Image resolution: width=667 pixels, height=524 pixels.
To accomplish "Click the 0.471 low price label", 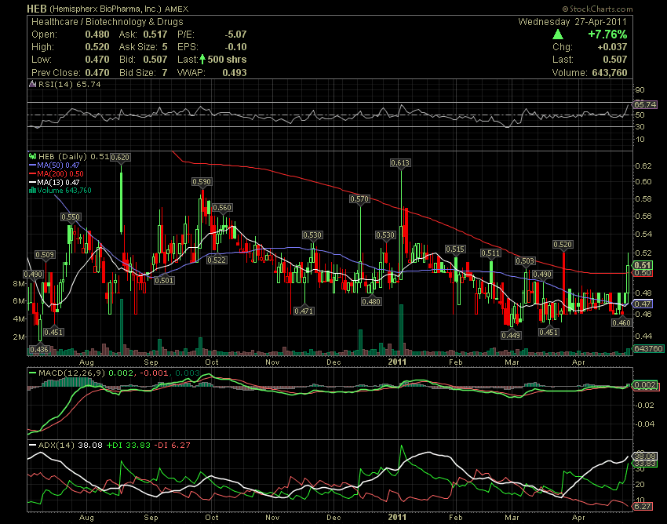I will (304, 311).
